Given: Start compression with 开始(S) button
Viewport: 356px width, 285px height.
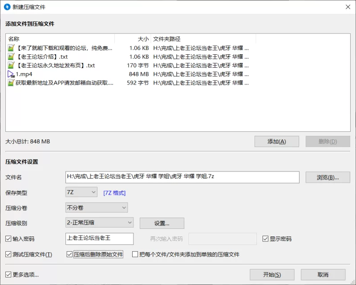Looking at the screenshot, I should (272, 275).
